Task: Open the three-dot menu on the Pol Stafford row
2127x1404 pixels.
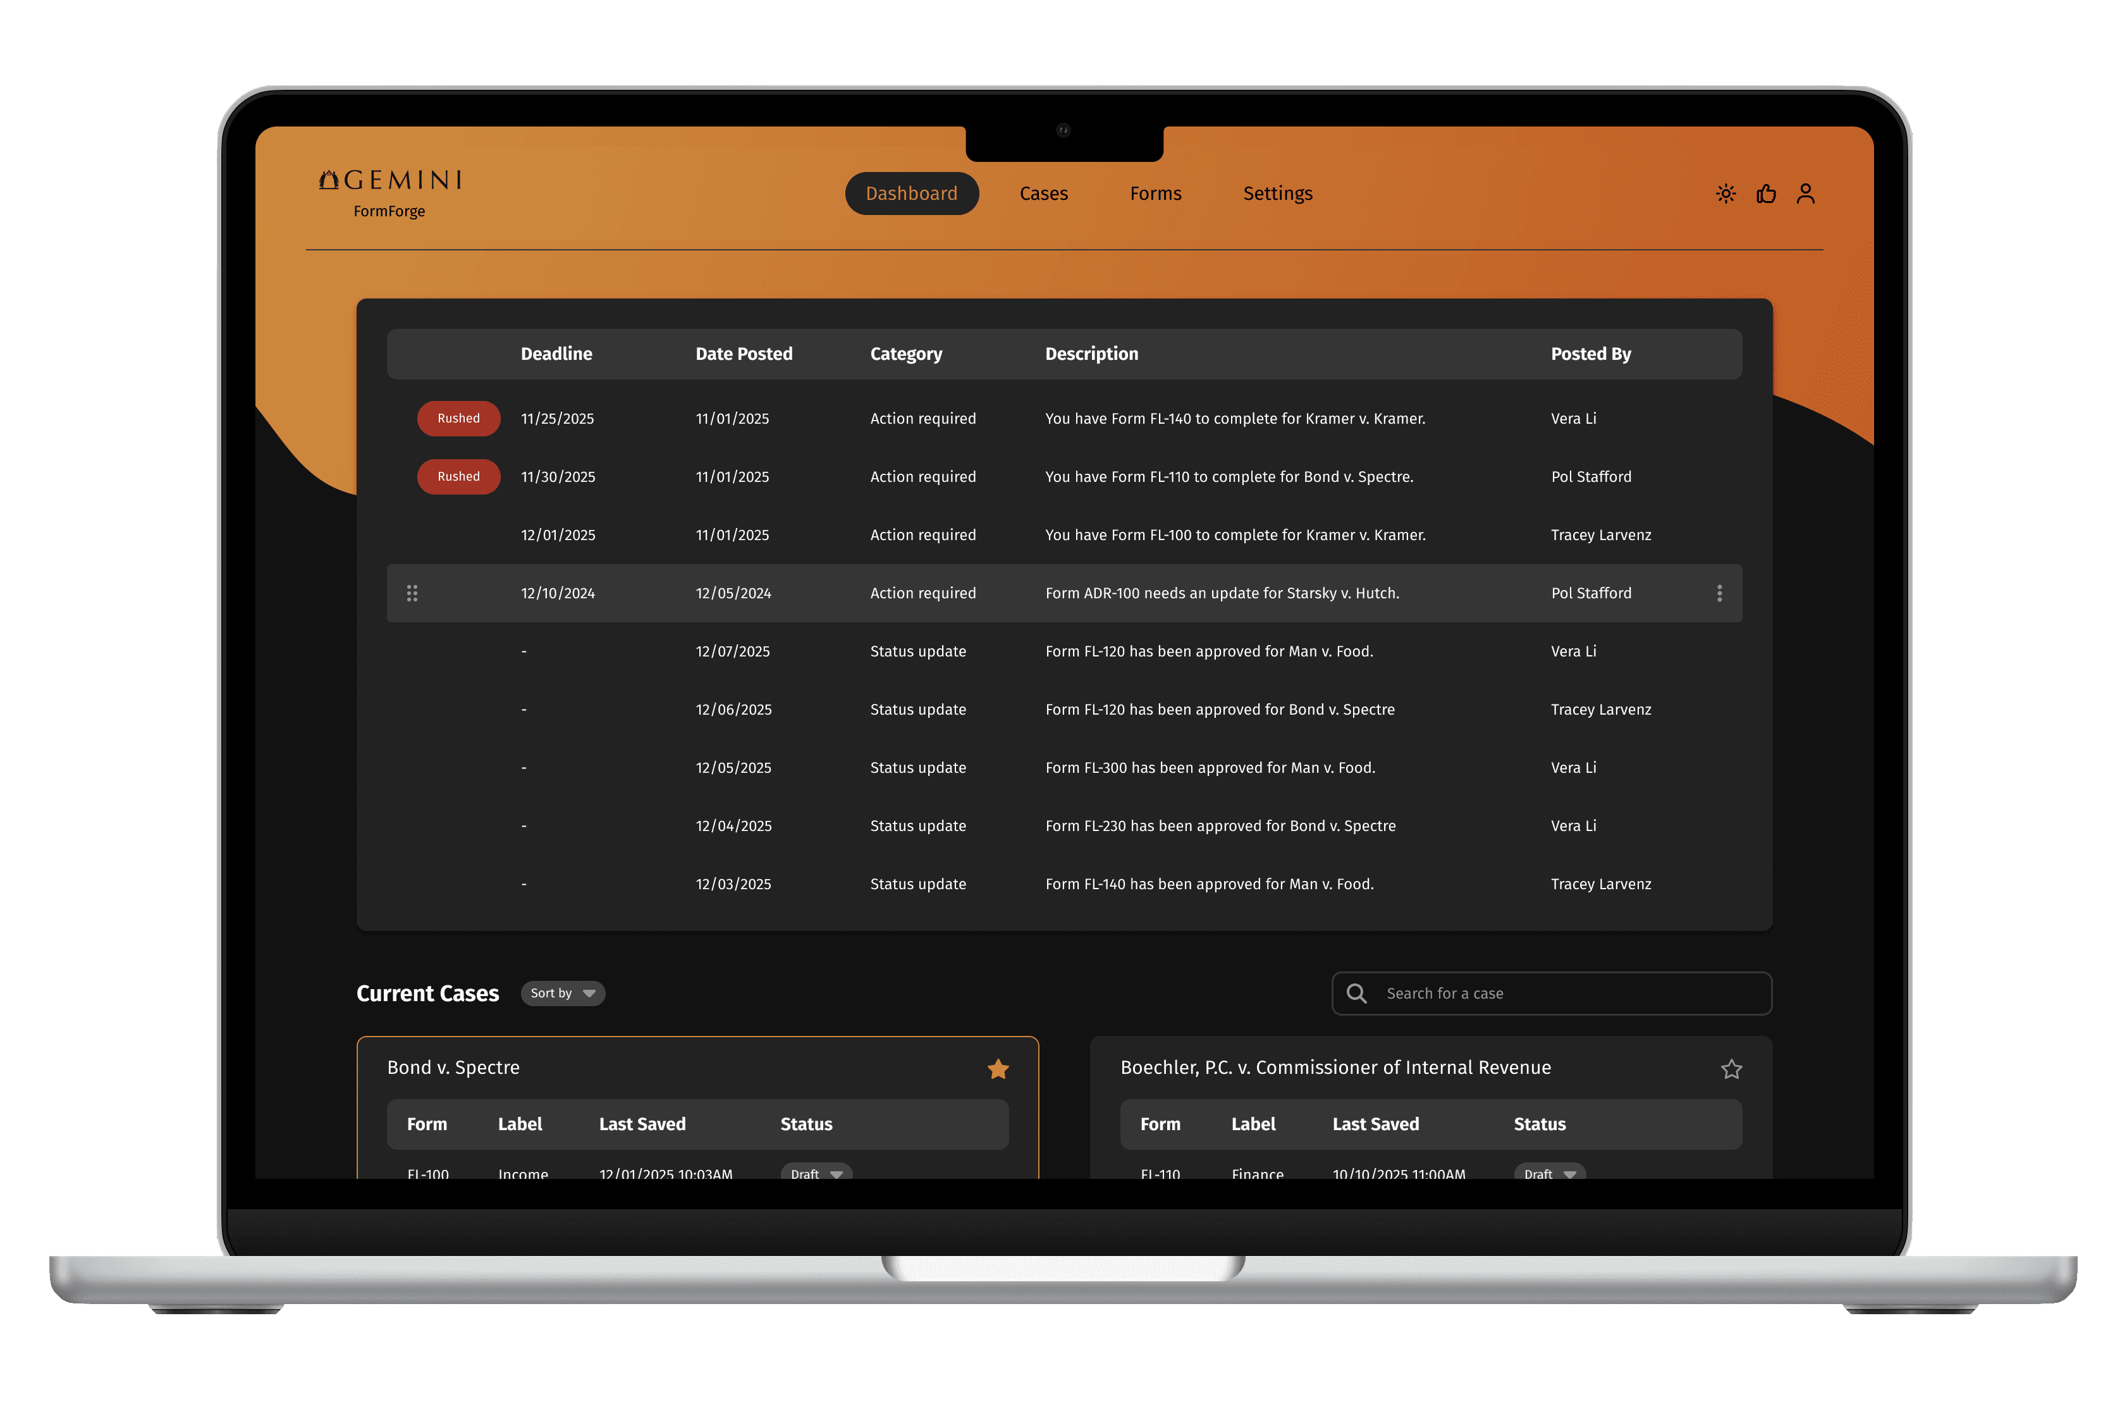Action: 1719,593
